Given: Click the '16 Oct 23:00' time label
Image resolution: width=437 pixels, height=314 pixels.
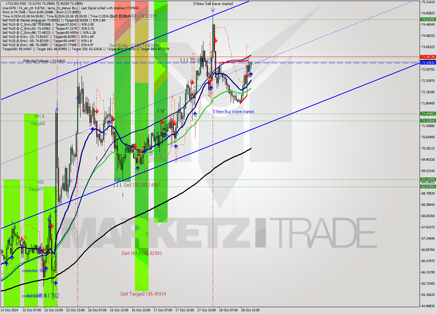Looking at the screenshot, I should [x=141, y=310].
